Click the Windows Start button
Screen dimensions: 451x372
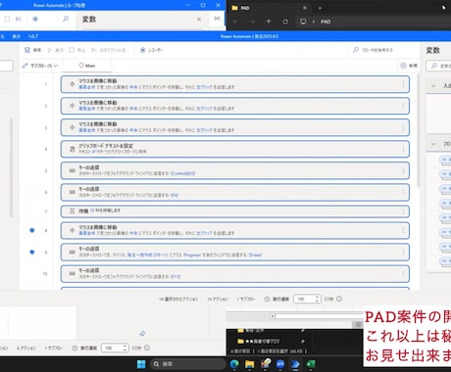point(141,364)
